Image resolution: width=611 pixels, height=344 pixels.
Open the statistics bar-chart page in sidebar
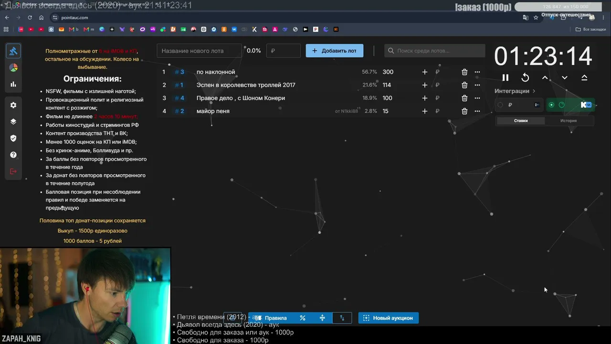(13, 84)
